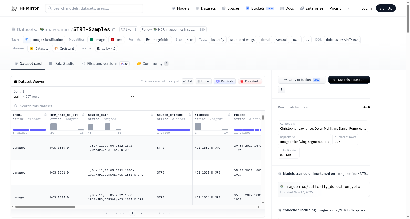Click the imageomics organization avatar icon
410x219 pixels.
(x=42, y=29)
